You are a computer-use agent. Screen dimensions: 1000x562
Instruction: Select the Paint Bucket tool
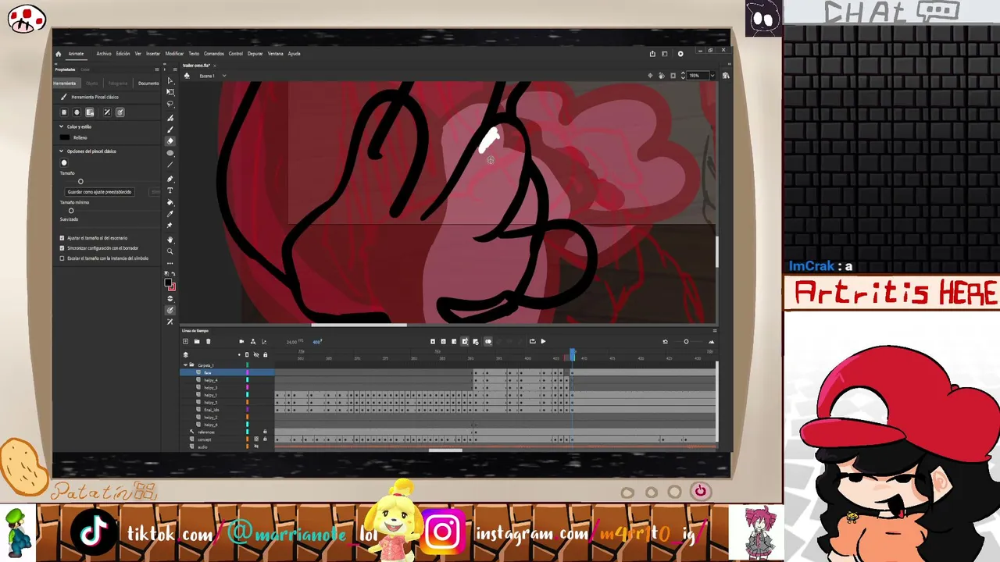tap(170, 202)
